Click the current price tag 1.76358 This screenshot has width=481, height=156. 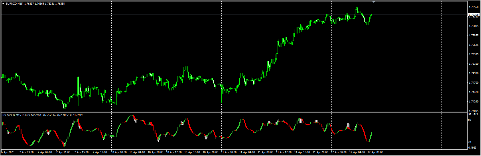pyautogui.click(x=474, y=15)
